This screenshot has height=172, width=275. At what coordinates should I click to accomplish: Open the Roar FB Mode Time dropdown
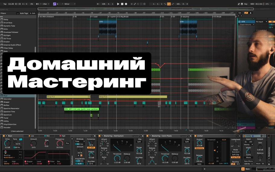80,141
